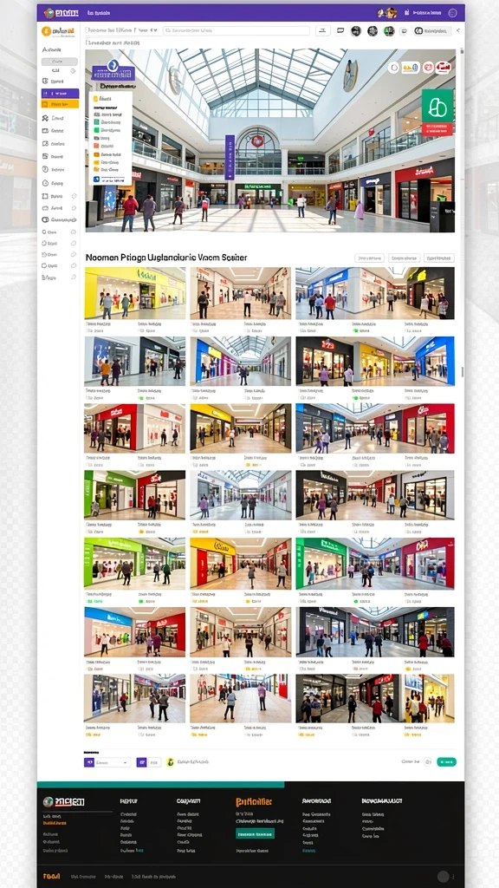
Task: Click the yellow brand badge on hero image
Action: pos(411,68)
